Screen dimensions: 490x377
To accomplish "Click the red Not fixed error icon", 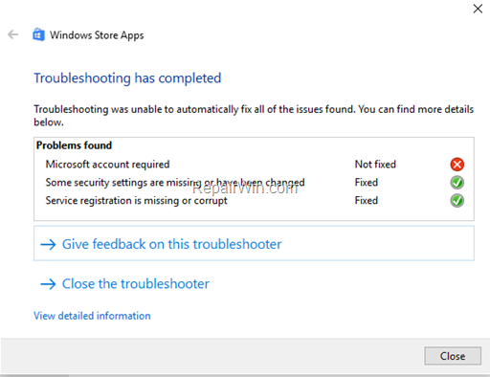I will 457,165.
